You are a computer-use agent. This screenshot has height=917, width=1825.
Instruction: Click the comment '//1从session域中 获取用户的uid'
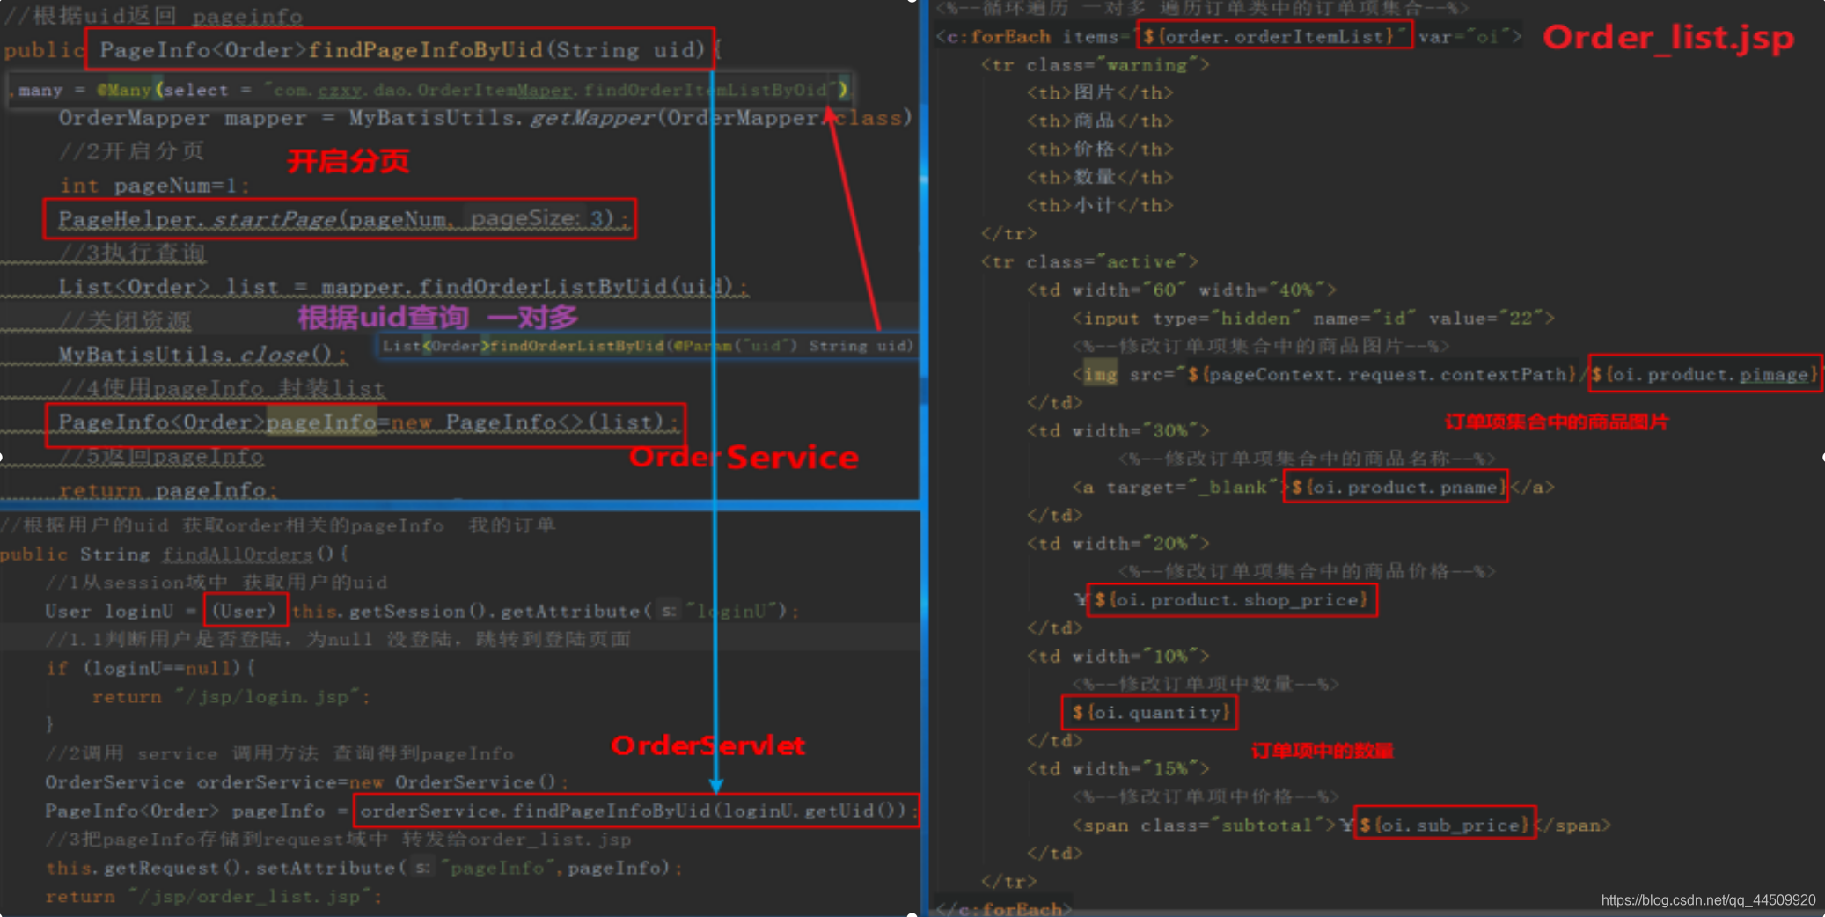pyautogui.click(x=216, y=583)
